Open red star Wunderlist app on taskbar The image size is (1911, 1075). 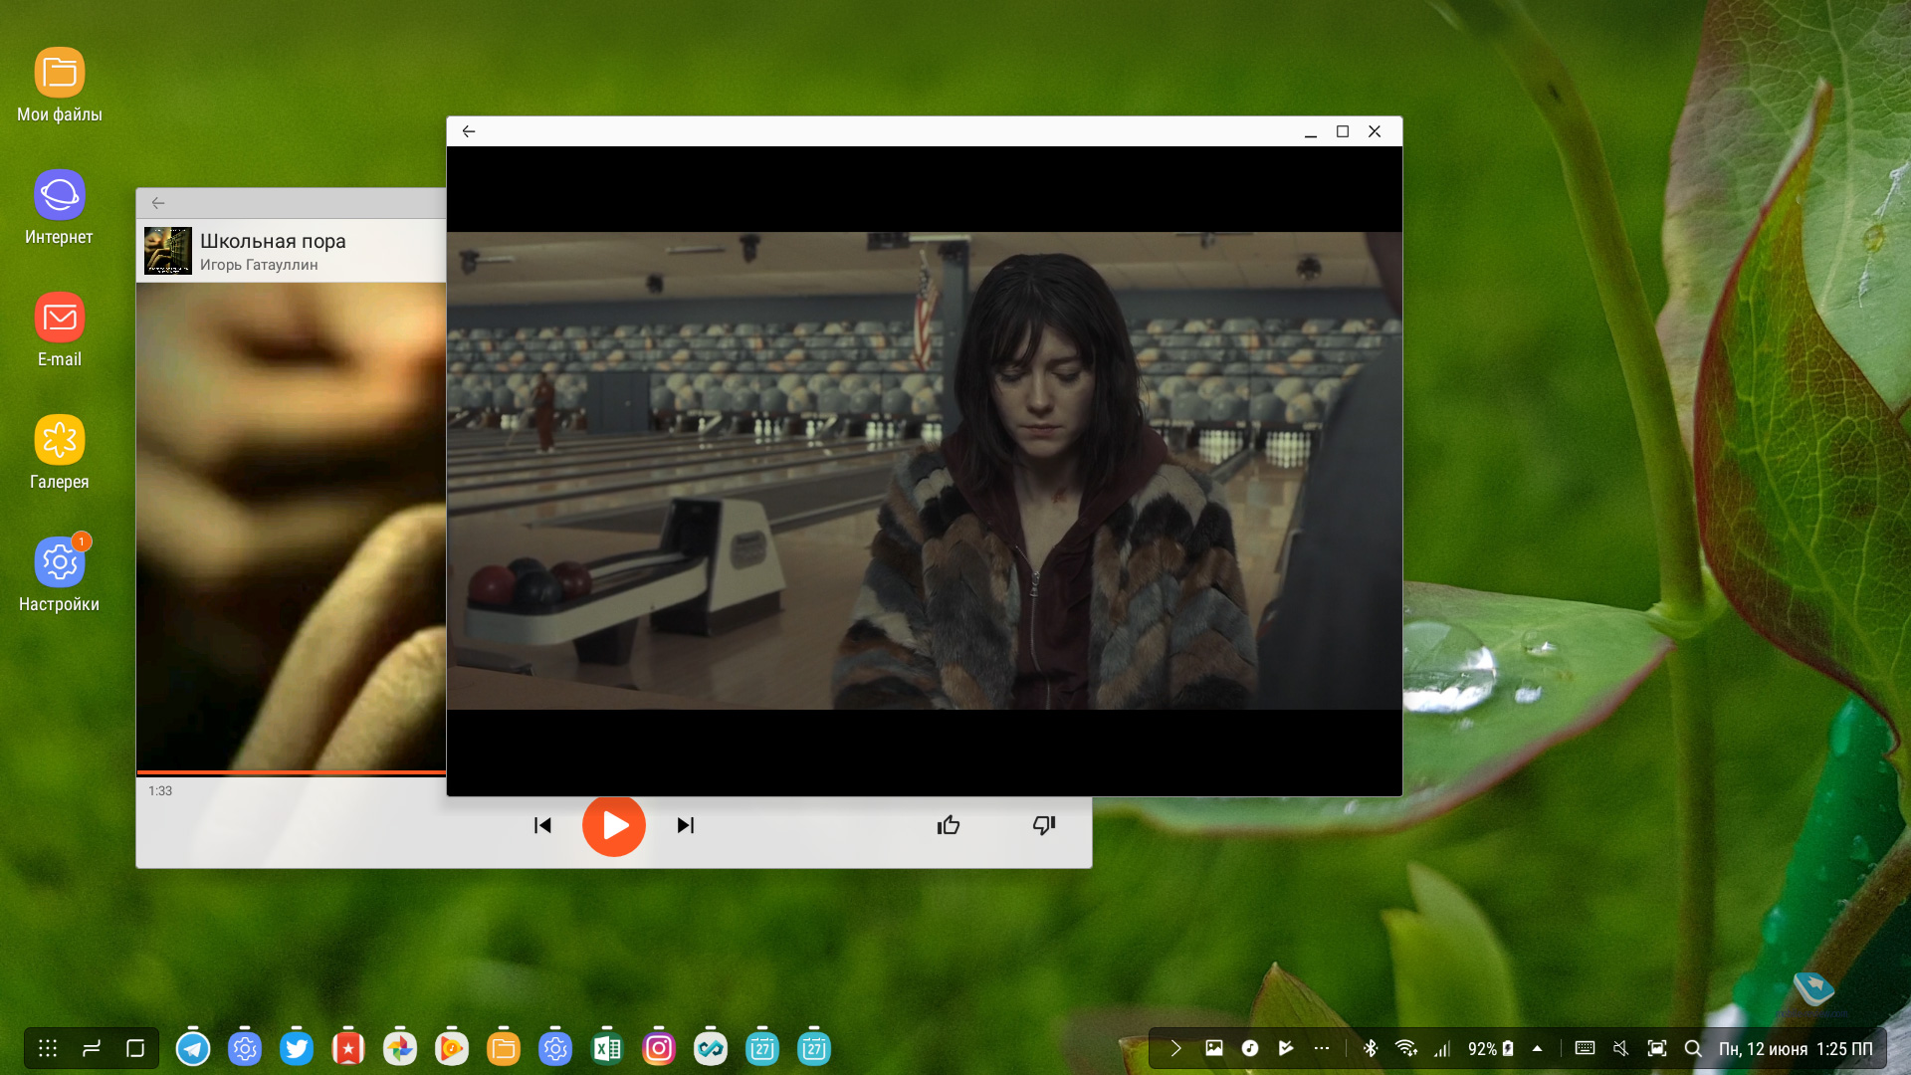point(348,1048)
